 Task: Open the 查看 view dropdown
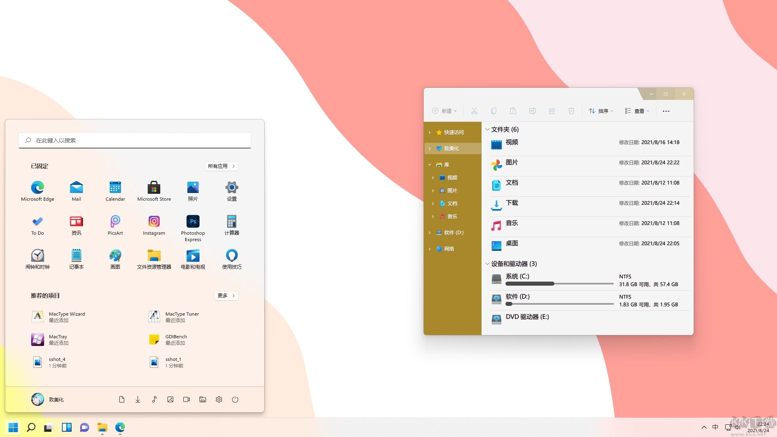click(637, 111)
